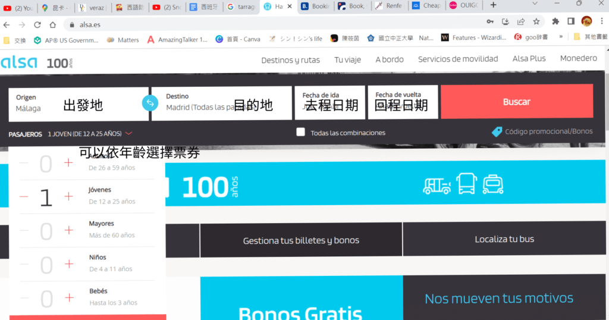Open the Destinos y rutas menu
This screenshot has height=320, width=609.
coord(290,60)
